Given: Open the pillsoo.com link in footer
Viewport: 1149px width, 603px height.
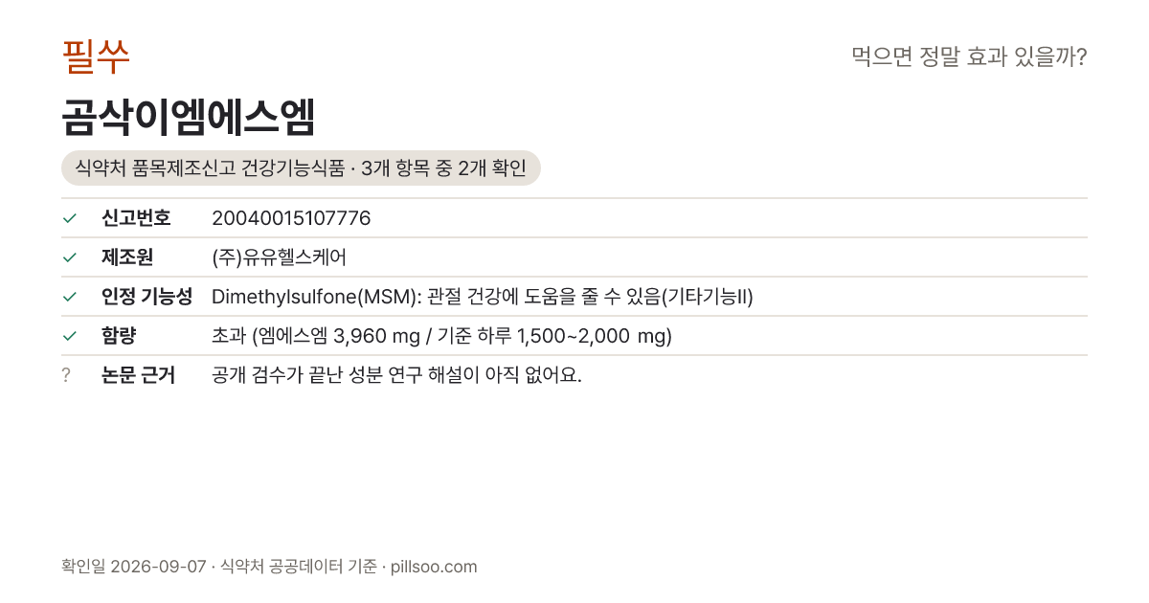Looking at the screenshot, I should (x=434, y=567).
